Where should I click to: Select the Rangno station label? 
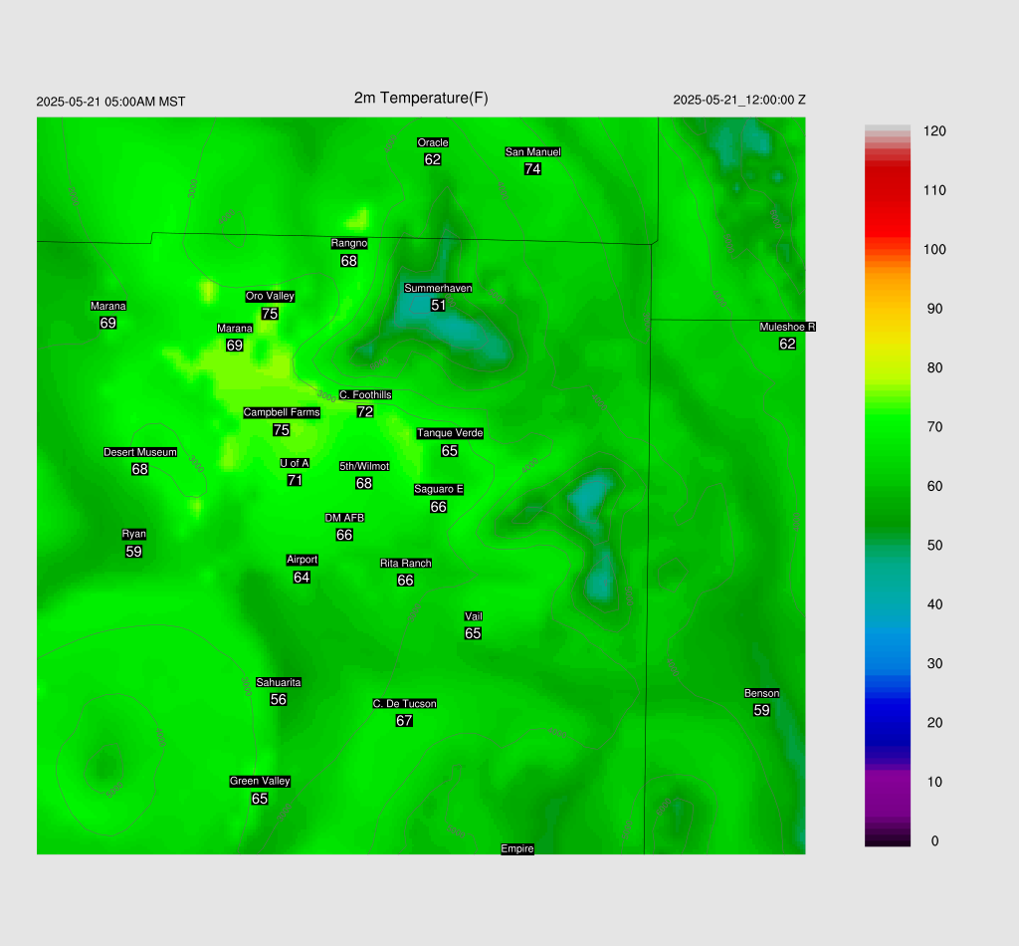coord(349,243)
